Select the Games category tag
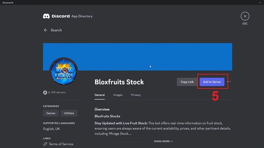 point(51,113)
